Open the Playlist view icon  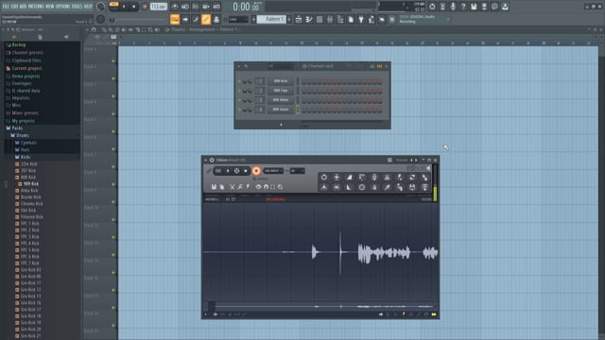[x=299, y=19]
